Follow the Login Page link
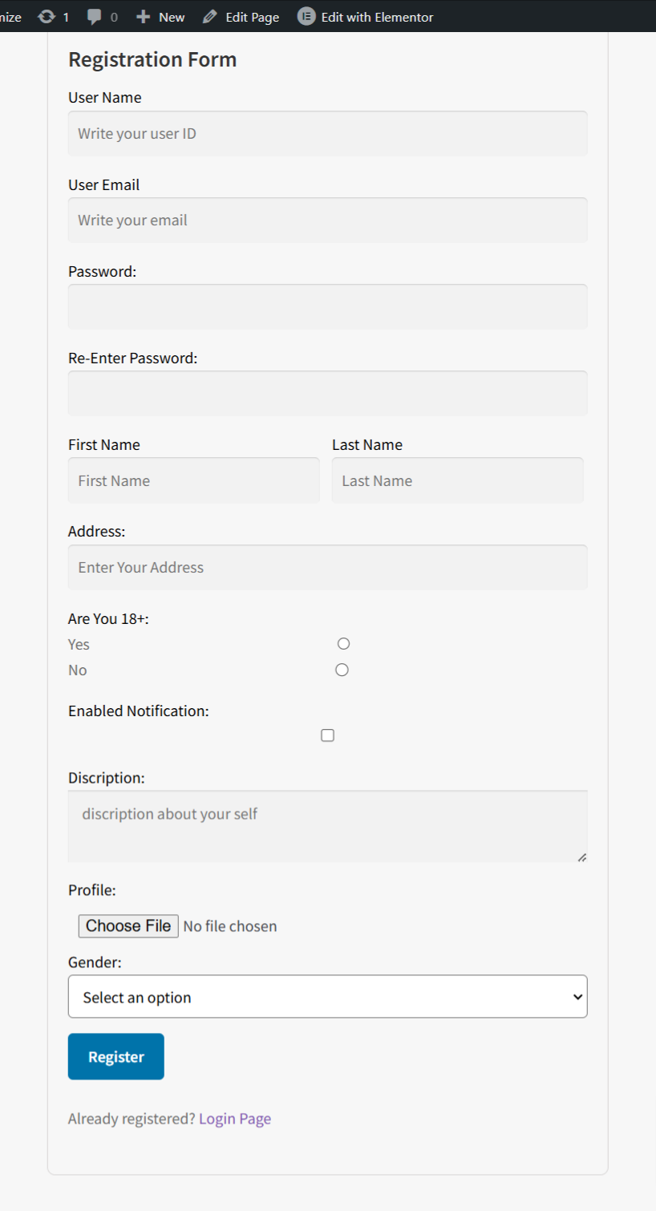Screen dimensions: 656x1211 pyautogui.click(x=235, y=1119)
